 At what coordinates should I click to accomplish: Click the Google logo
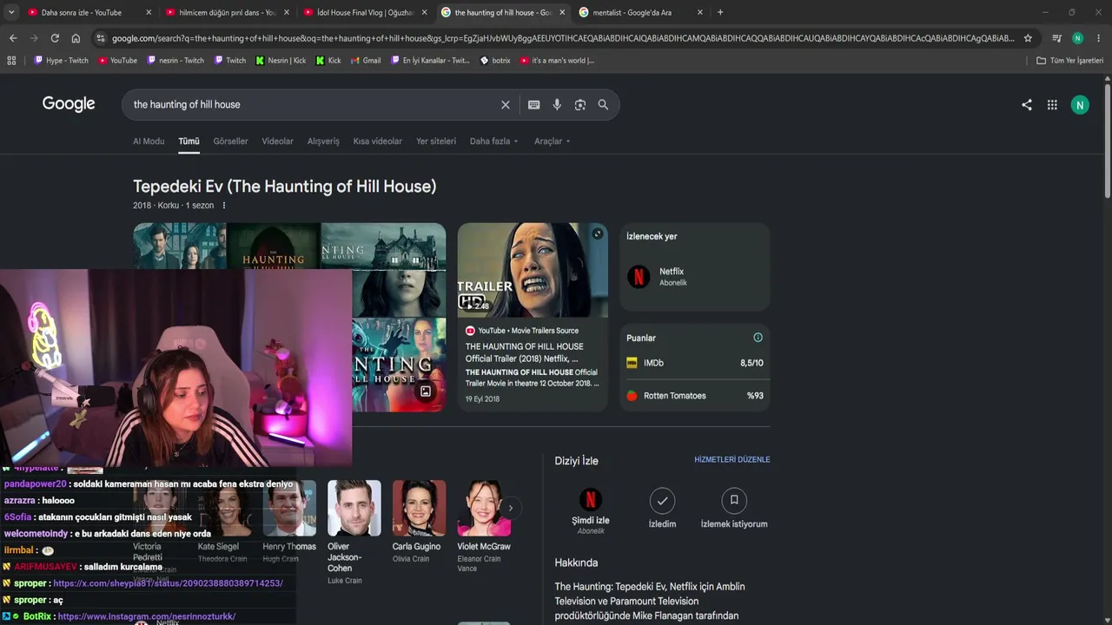click(69, 104)
